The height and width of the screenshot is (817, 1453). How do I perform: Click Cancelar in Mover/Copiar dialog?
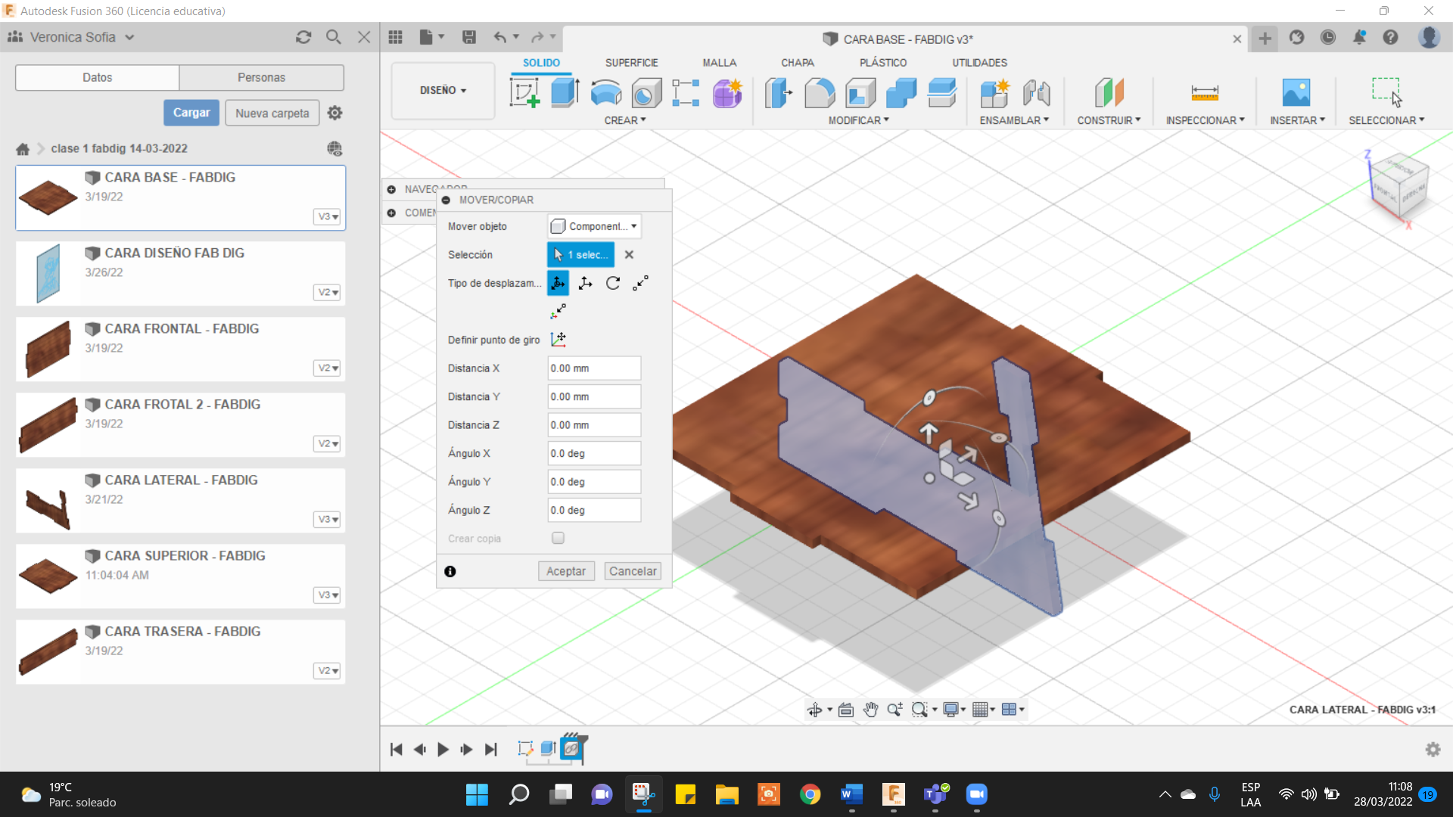[x=633, y=571]
